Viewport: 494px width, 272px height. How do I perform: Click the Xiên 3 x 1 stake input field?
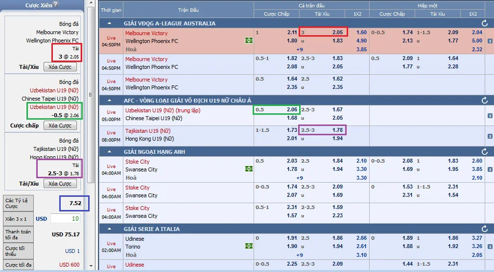coord(65,219)
